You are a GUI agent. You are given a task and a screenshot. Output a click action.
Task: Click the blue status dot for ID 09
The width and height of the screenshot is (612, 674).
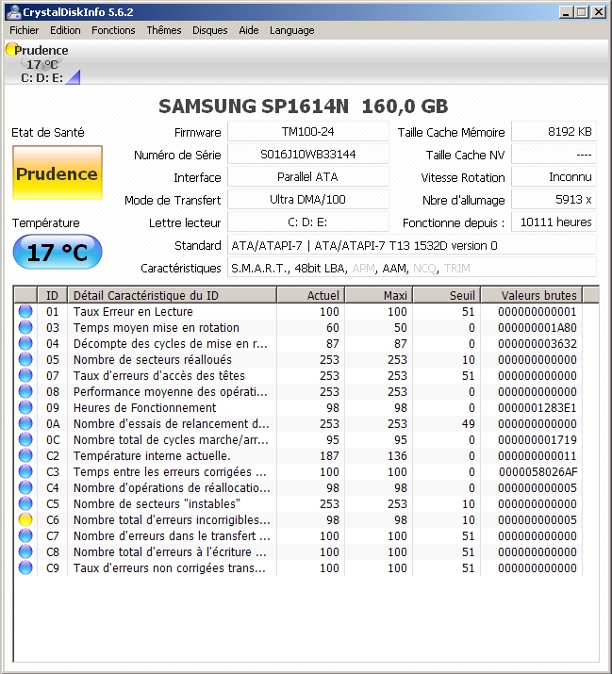tap(25, 407)
